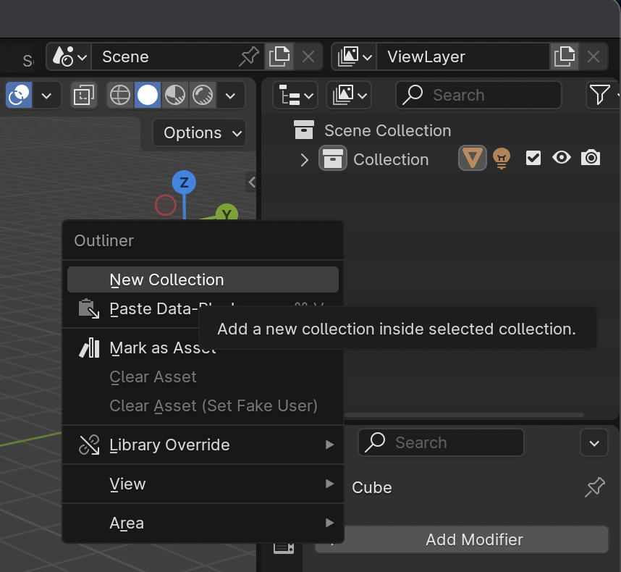Open the Area submenu in context menu

point(203,523)
